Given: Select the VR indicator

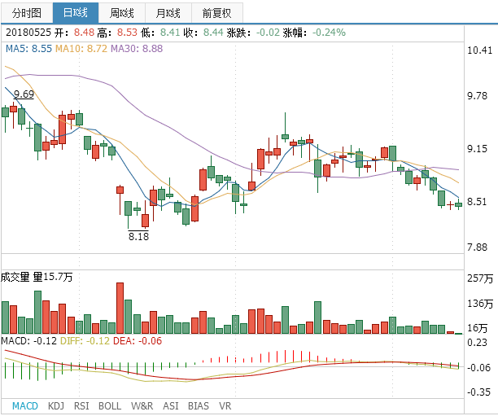Looking at the screenshot, I should pos(225,406).
